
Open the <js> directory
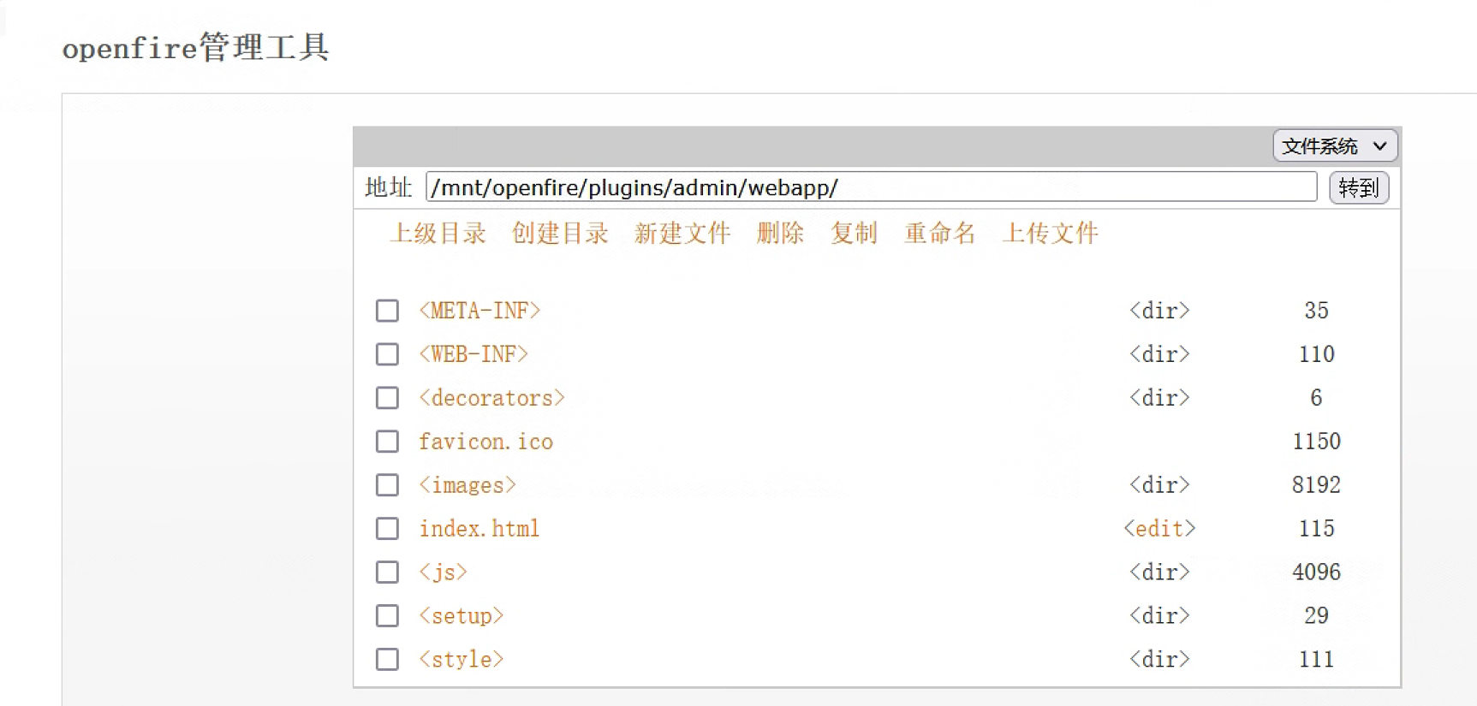tap(443, 573)
